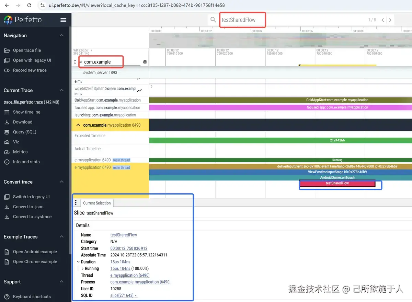This screenshot has width=412, height=302.
Task: Click the Download icon in sidebar
Action: pyautogui.click(x=7, y=122)
